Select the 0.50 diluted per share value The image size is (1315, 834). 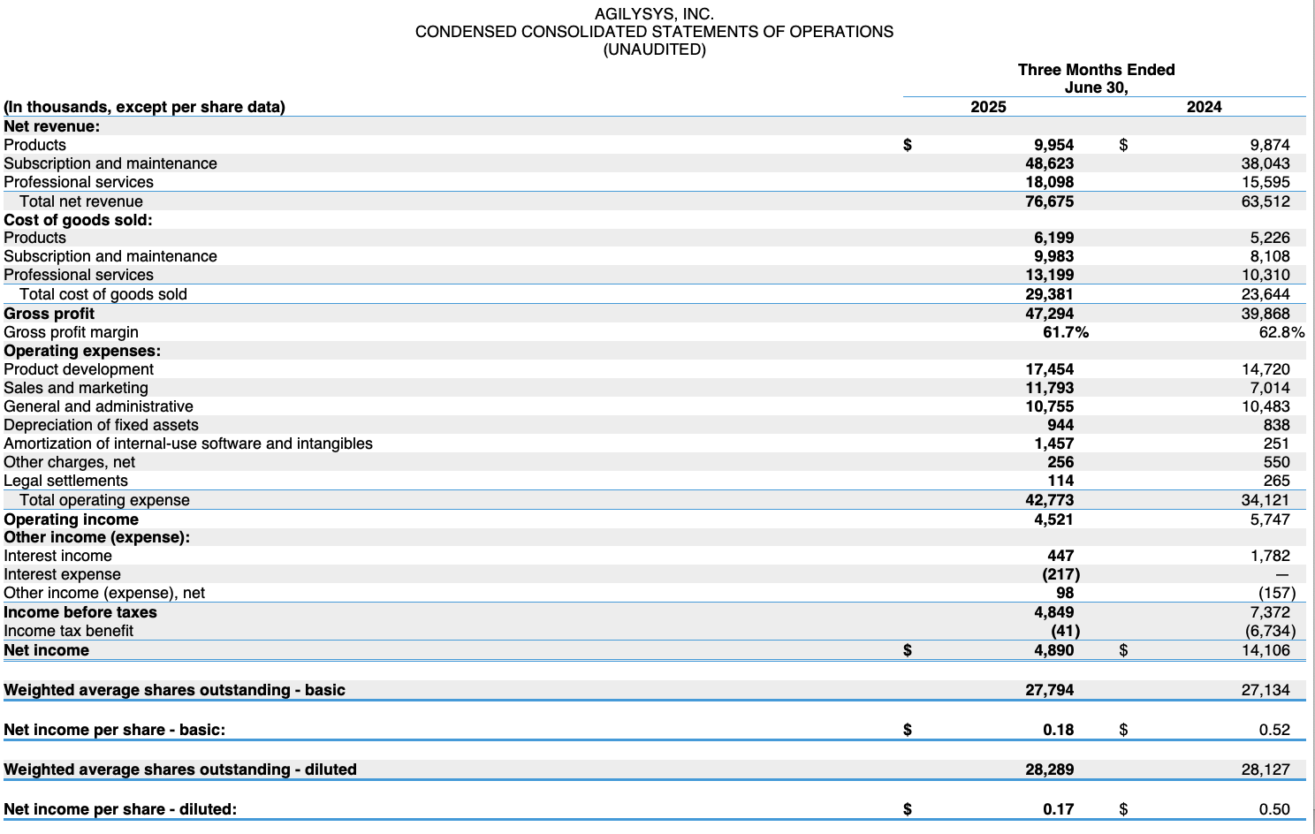1274,809
